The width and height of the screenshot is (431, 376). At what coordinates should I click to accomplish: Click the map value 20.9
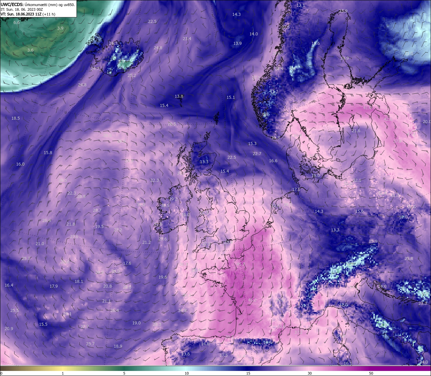click(9, 329)
